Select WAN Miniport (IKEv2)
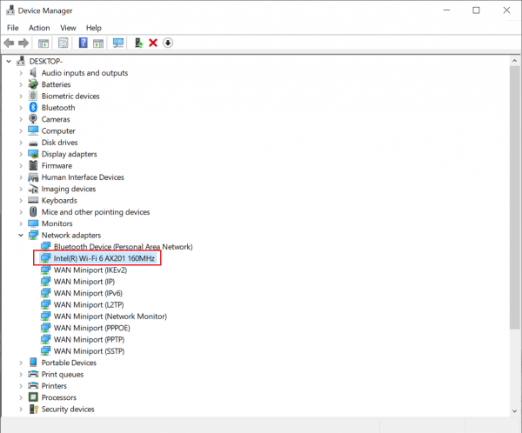The width and height of the screenshot is (522, 433). (90, 270)
